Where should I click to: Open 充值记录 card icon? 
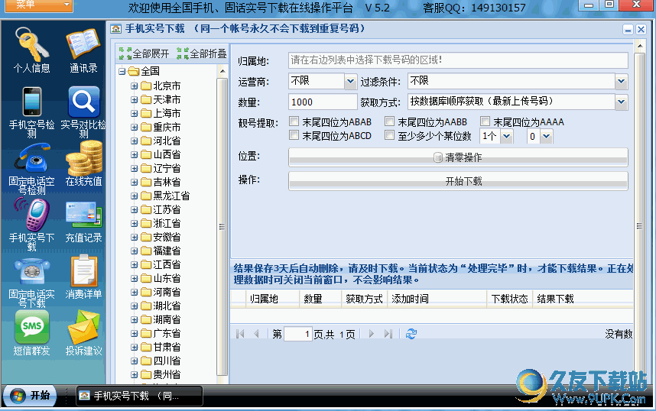click(83, 215)
